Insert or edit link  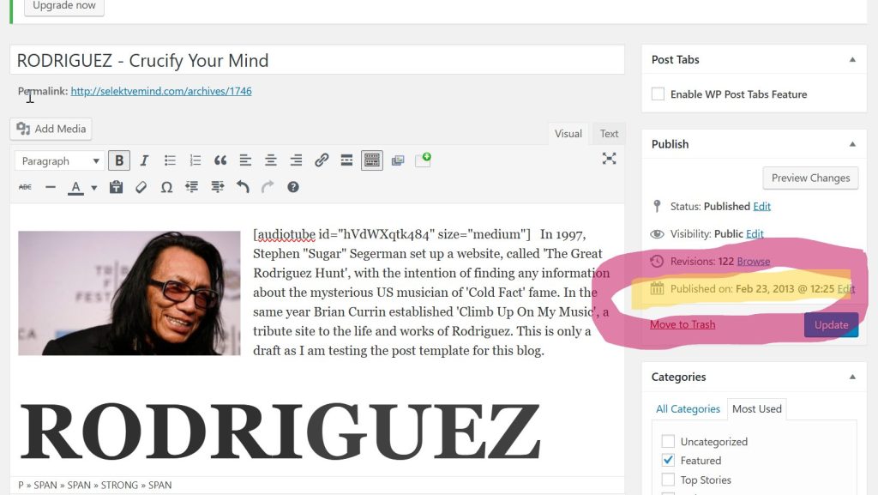(322, 160)
